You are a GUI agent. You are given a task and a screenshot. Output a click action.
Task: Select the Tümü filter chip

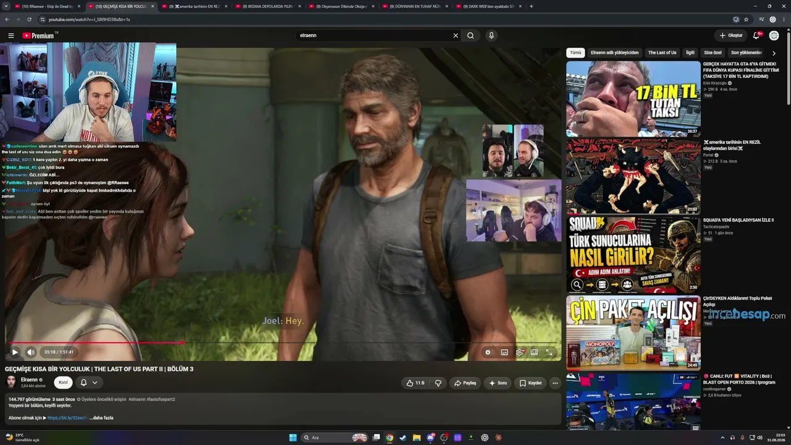pyautogui.click(x=575, y=53)
